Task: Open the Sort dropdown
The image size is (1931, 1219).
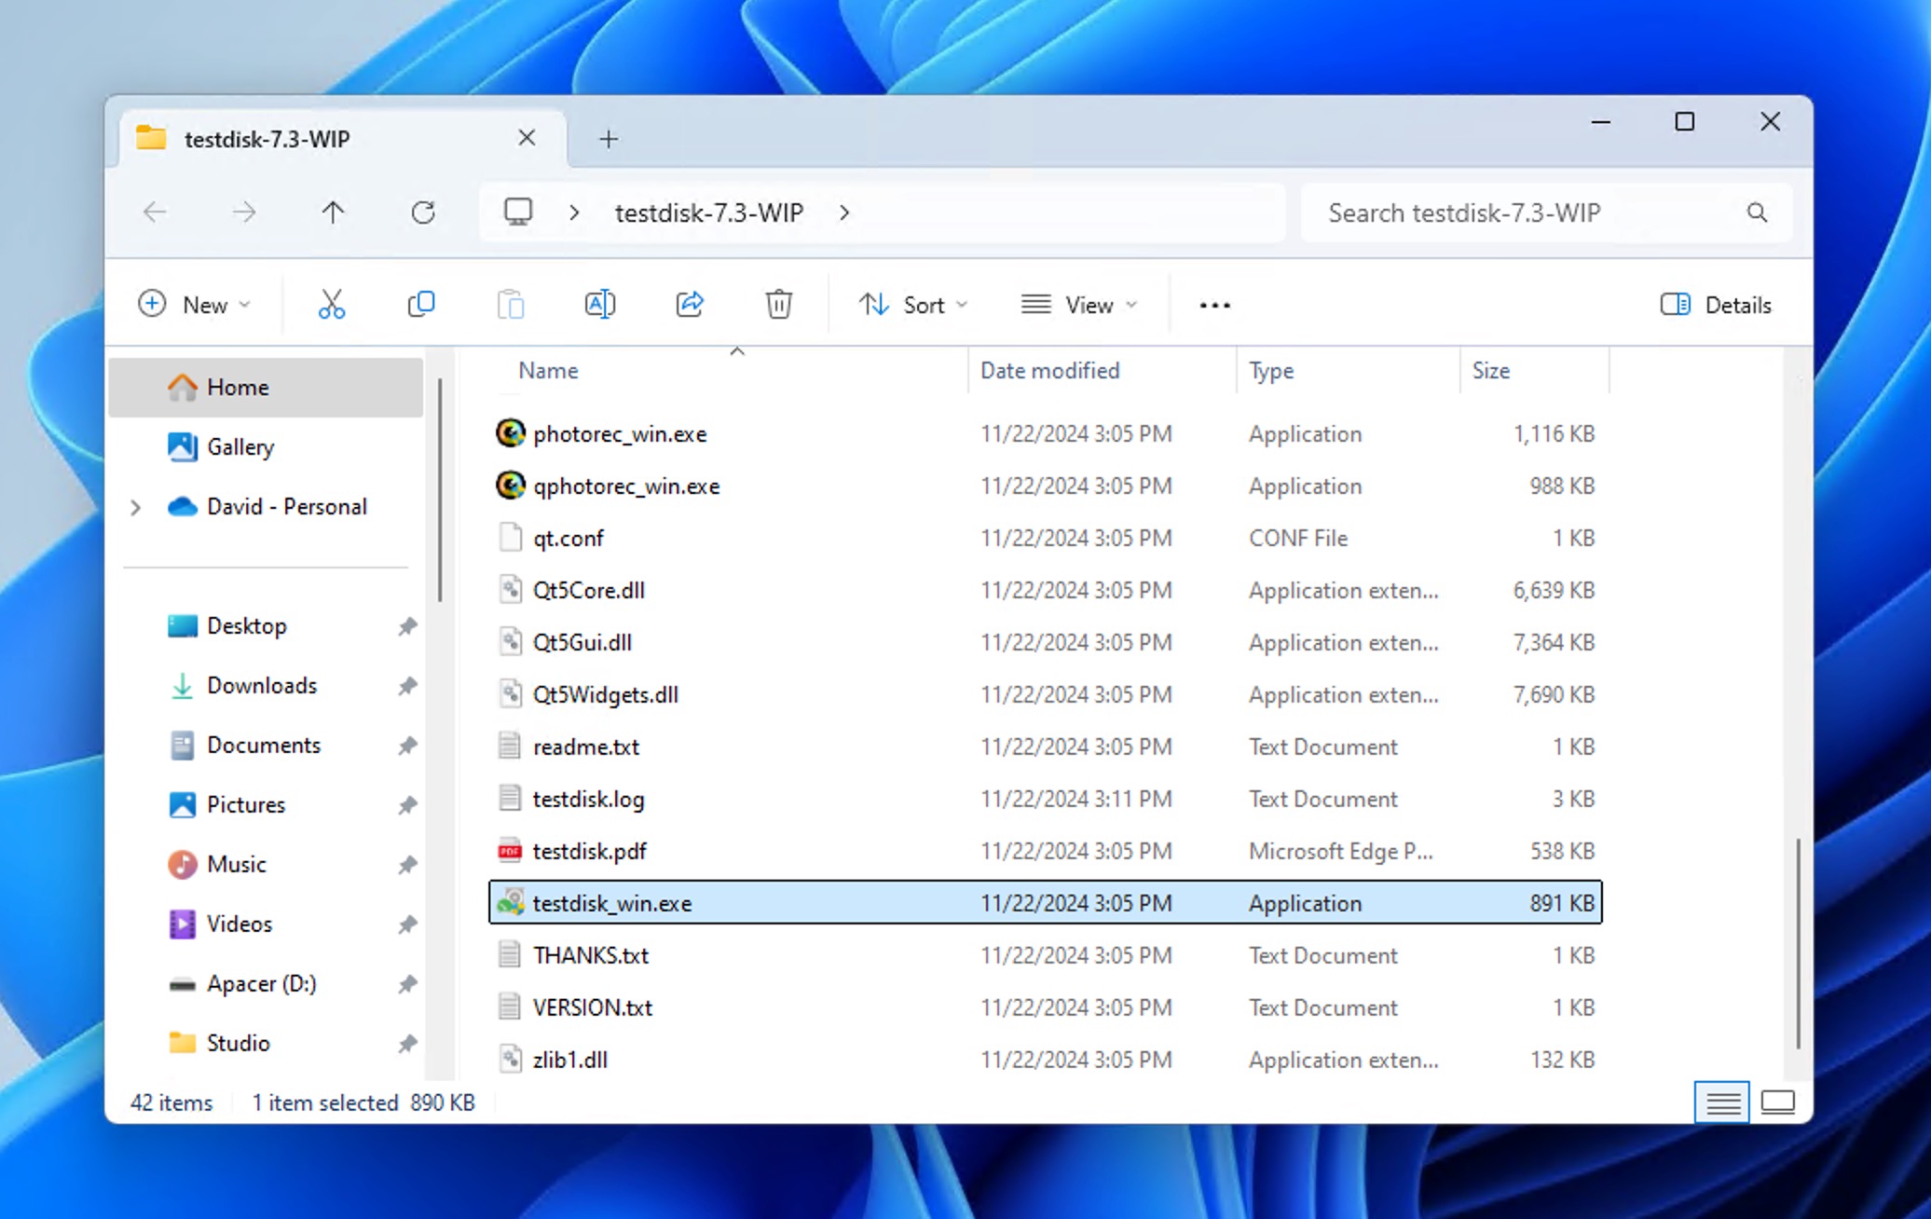Action: (913, 304)
